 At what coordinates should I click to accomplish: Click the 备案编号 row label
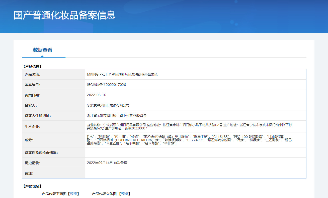pyautogui.click(x=33, y=85)
